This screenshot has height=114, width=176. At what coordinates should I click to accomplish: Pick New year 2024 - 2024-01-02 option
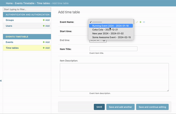coord(111,33)
